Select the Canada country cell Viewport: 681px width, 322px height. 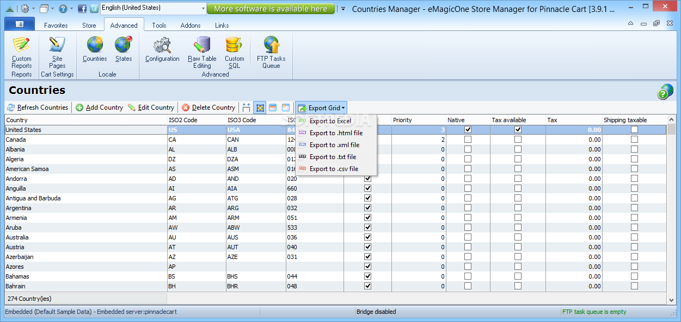pyautogui.click(x=86, y=140)
